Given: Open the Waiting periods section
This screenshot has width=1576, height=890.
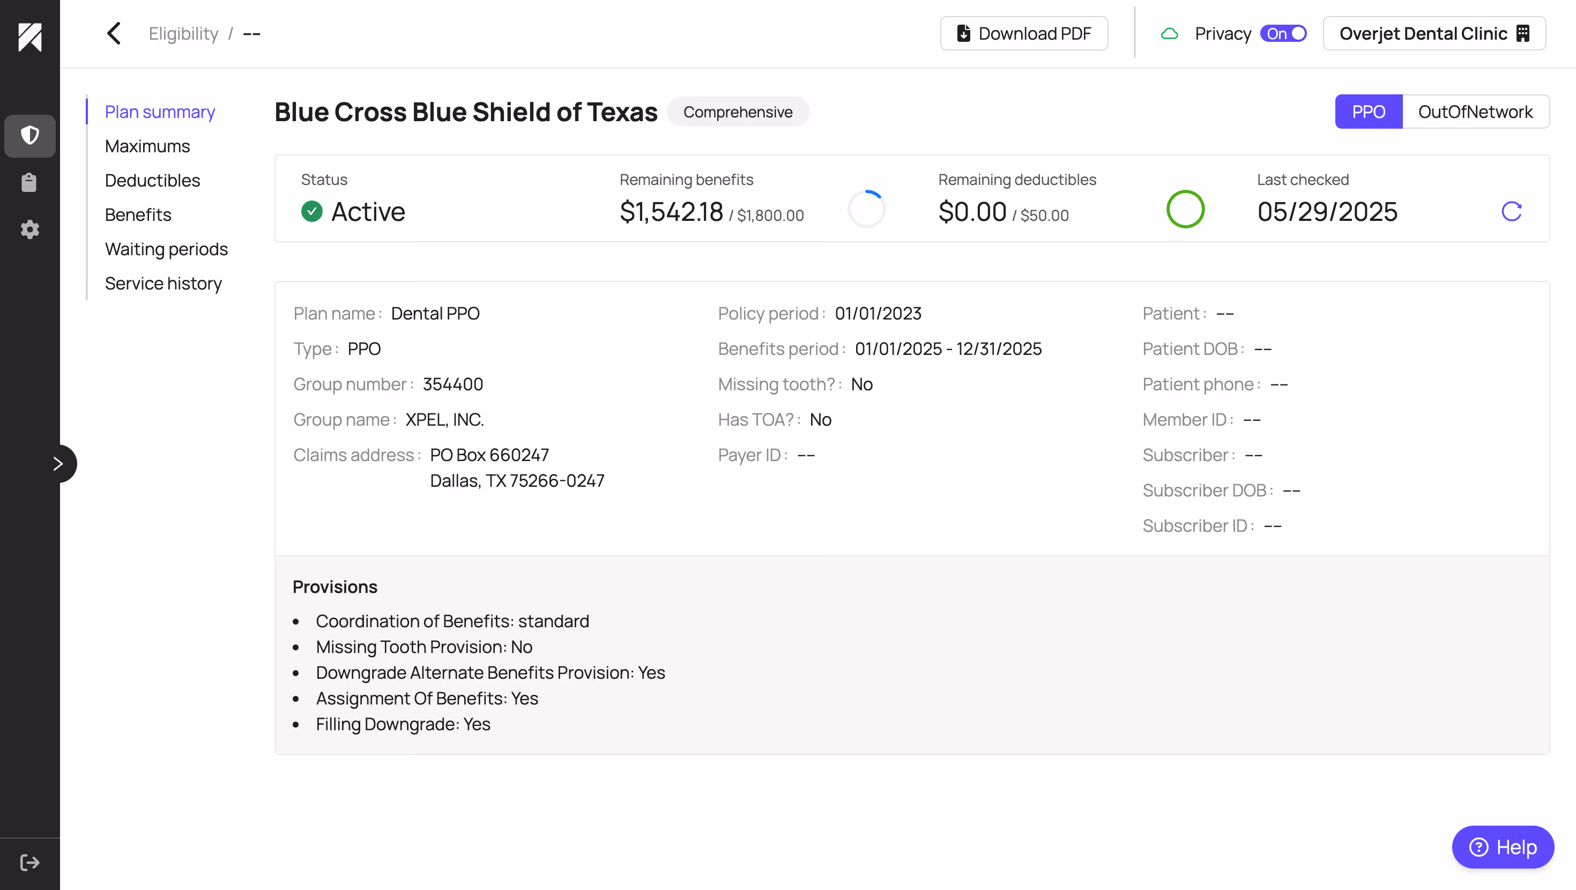Looking at the screenshot, I should 166,249.
